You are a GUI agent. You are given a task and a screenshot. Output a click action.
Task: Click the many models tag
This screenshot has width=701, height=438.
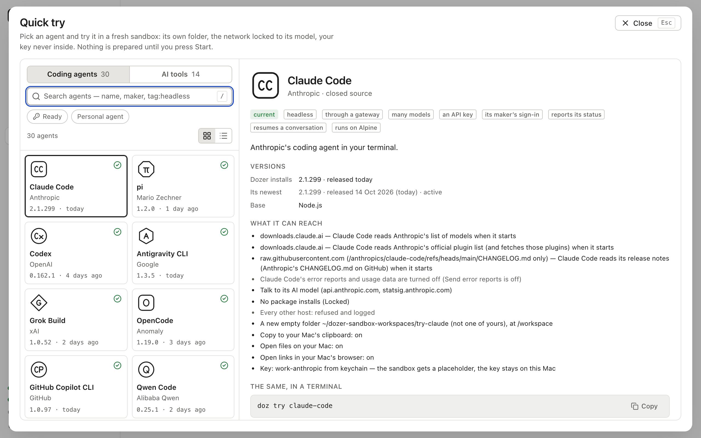click(x=411, y=115)
